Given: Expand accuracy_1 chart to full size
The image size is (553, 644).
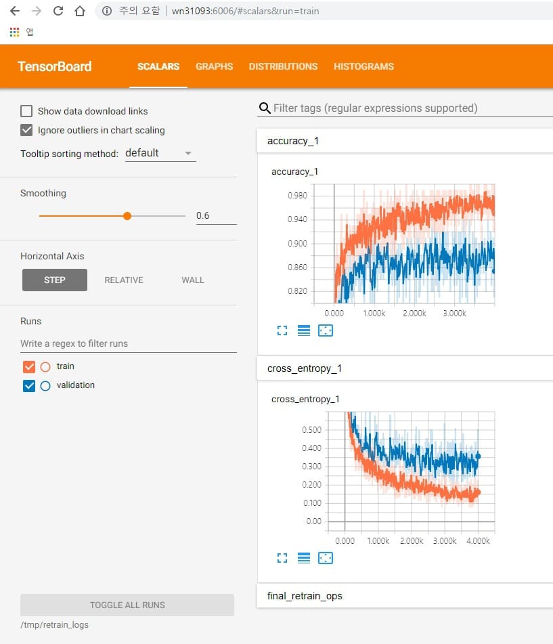Looking at the screenshot, I should pyautogui.click(x=282, y=330).
